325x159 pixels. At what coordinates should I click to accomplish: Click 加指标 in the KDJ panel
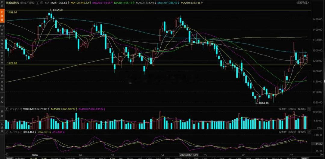click(292, 132)
